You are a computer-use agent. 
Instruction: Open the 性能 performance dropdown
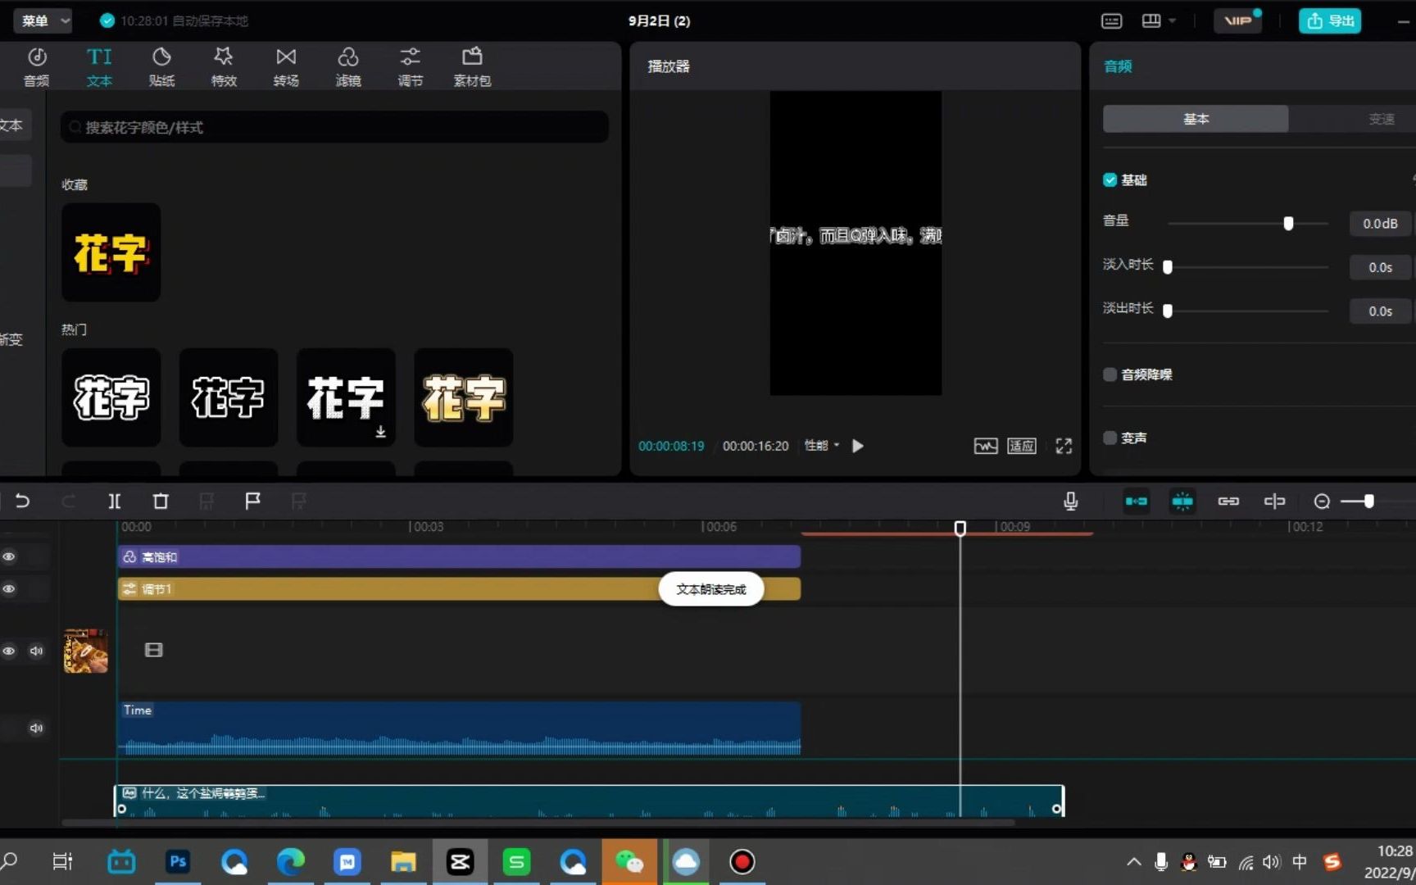tap(822, 446)
